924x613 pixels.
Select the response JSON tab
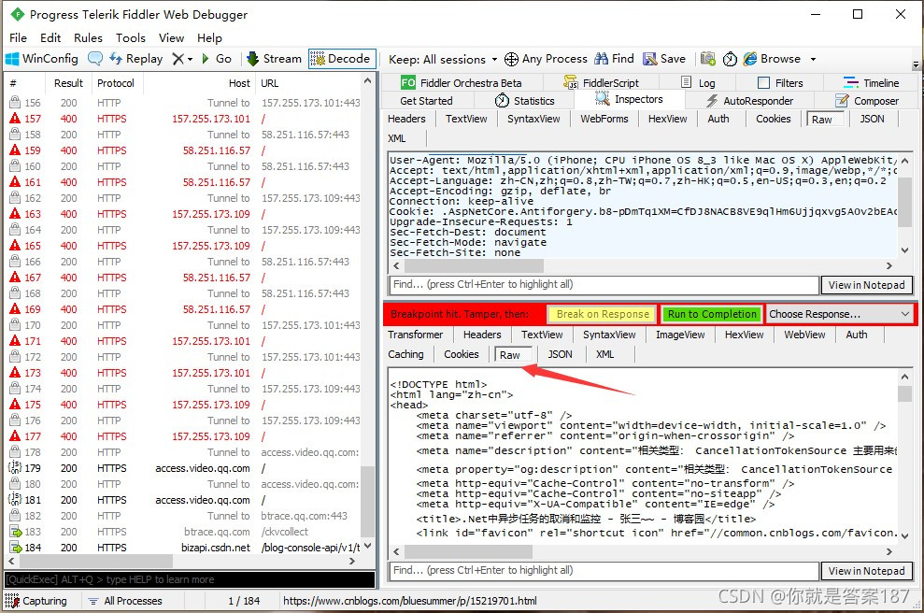pyautogui.click(x=560, y=354)
